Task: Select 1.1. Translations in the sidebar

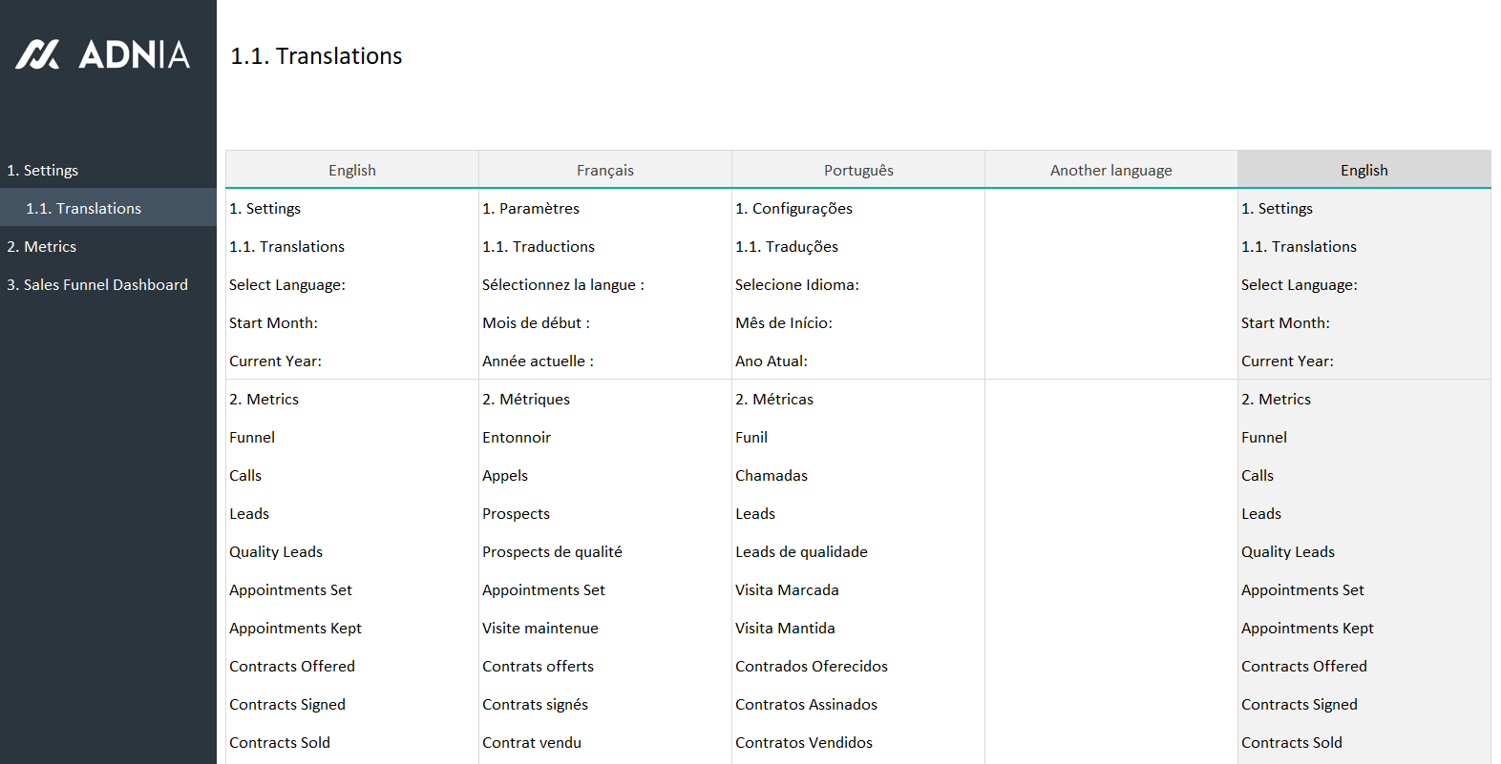Action: tap(83, 208)
